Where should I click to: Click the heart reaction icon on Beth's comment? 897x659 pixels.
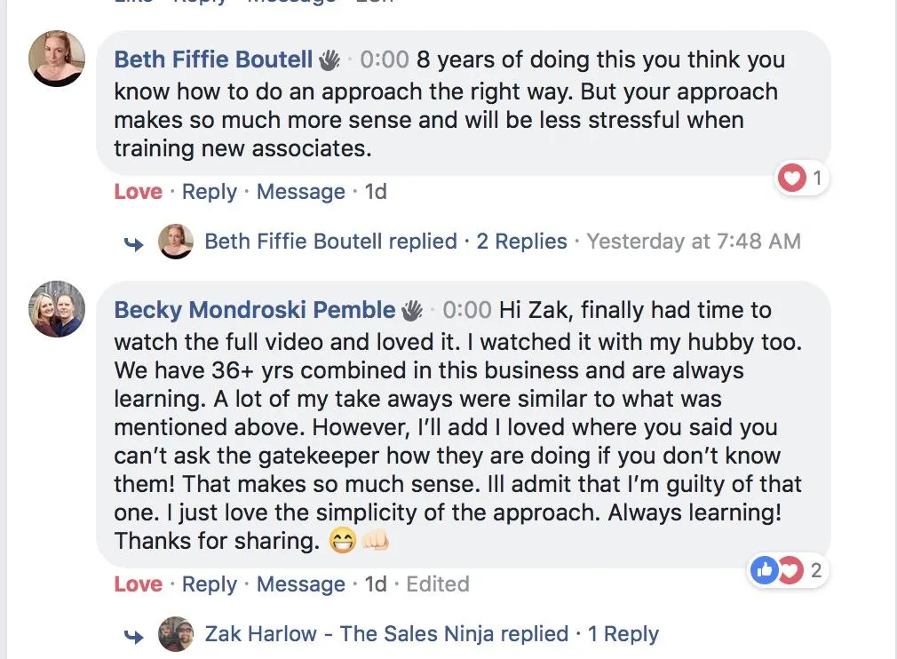click(790, 179)
